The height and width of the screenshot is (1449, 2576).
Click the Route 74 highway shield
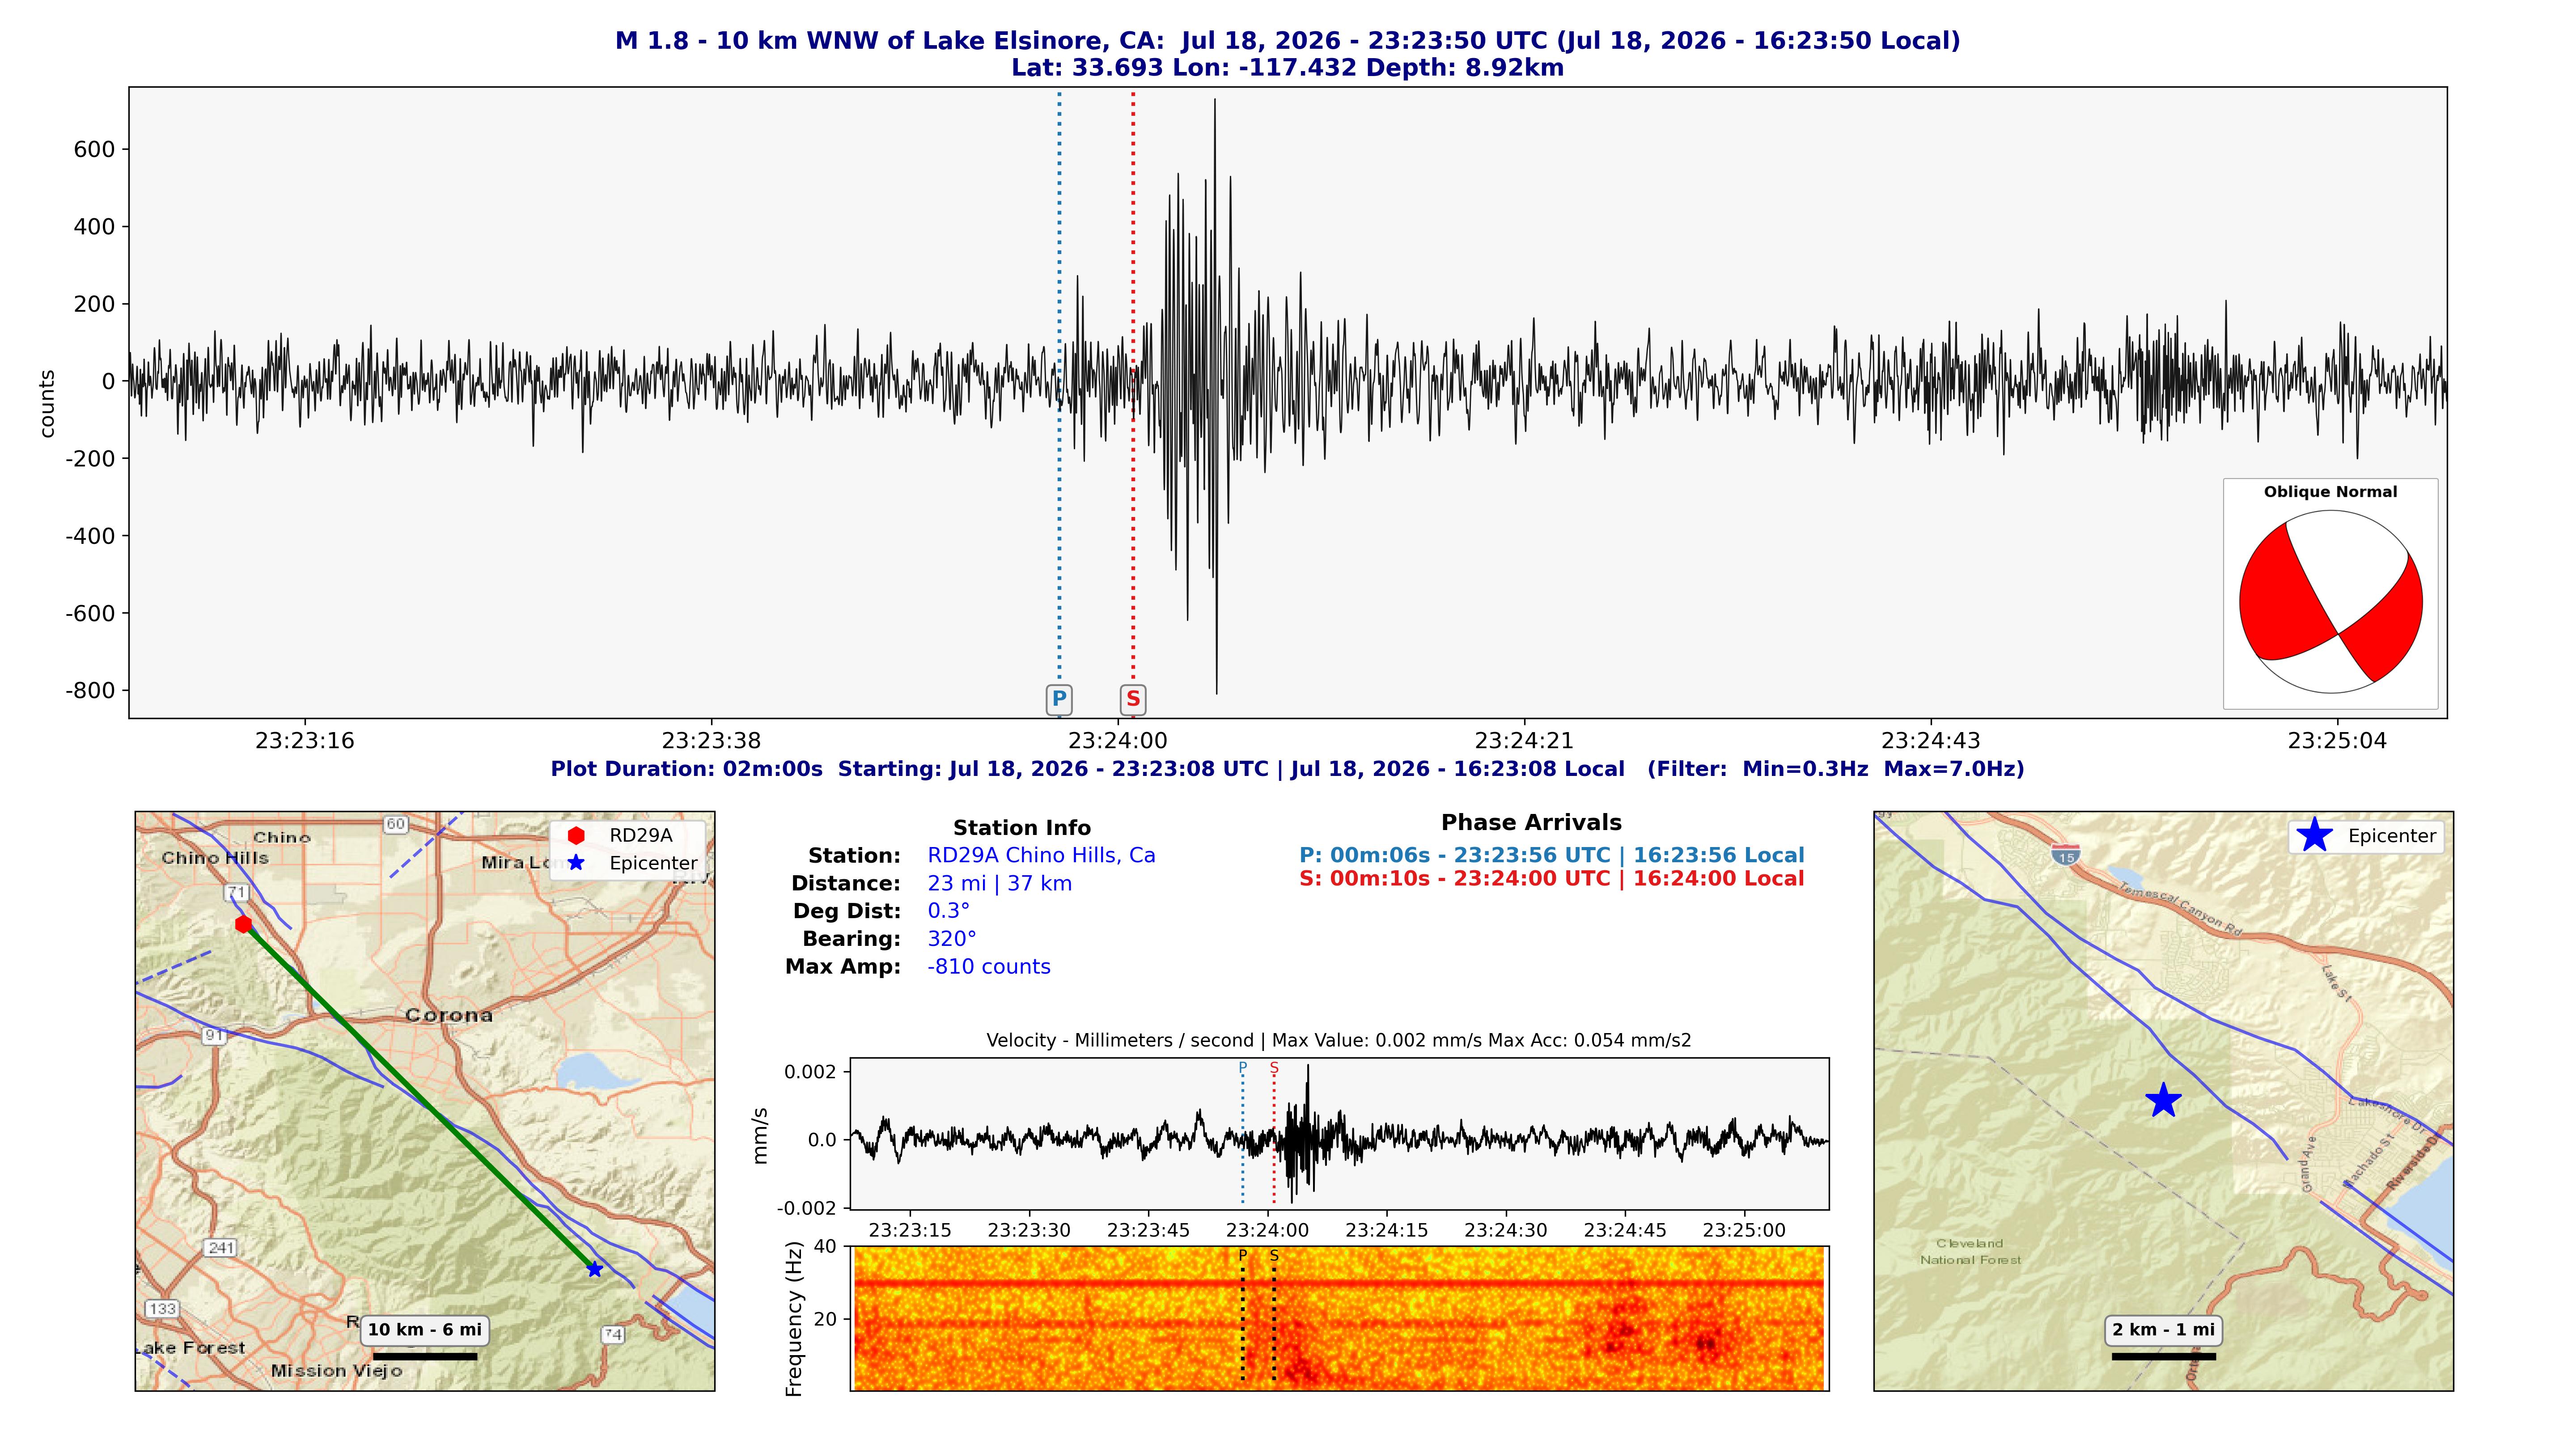pyautogui.click(x=613, y=1334)
